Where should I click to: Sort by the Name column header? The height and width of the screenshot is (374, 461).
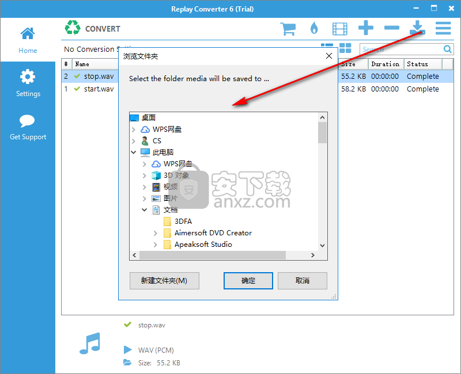pyautogui.click(x=95, y=64)
